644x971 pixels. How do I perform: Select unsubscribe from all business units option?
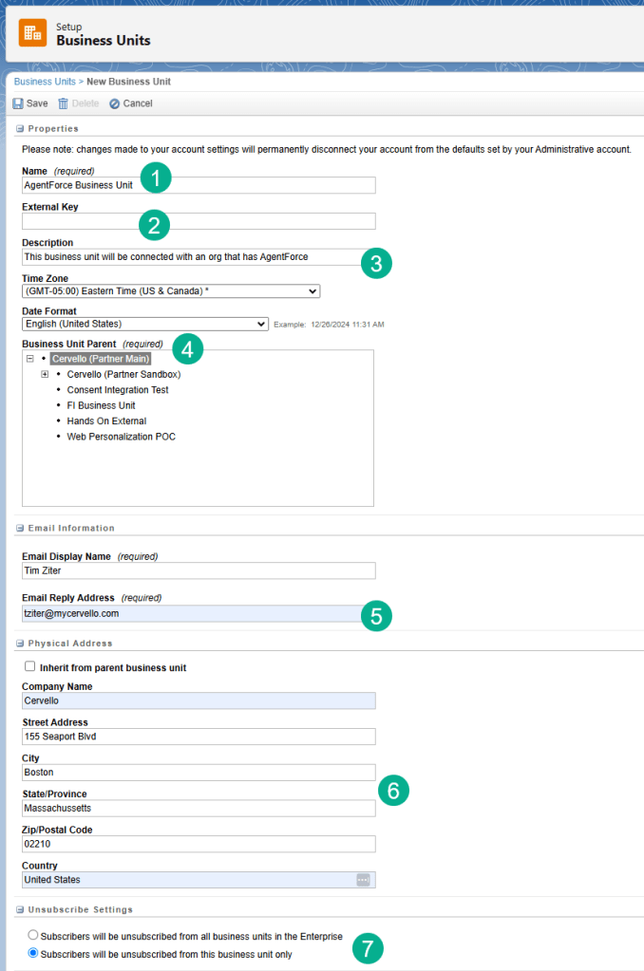click(x=34, y=936)
